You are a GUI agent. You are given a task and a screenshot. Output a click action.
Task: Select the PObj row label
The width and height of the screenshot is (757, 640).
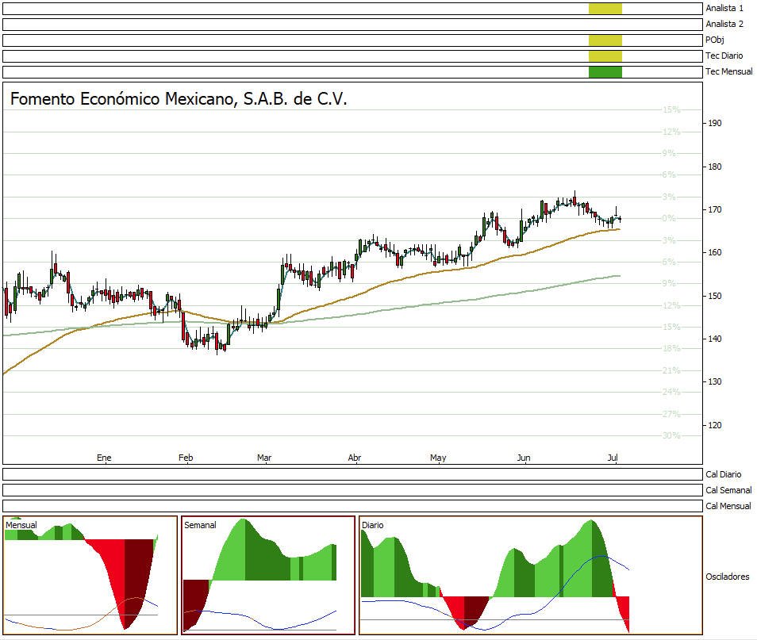click(714, 40)
